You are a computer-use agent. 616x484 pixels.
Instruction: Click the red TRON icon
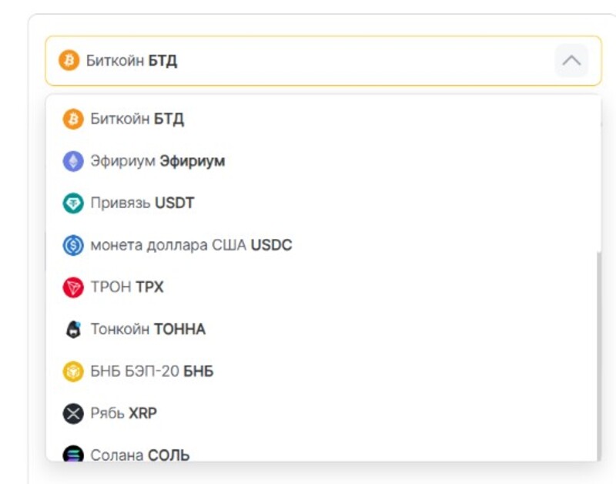[73, 287]
